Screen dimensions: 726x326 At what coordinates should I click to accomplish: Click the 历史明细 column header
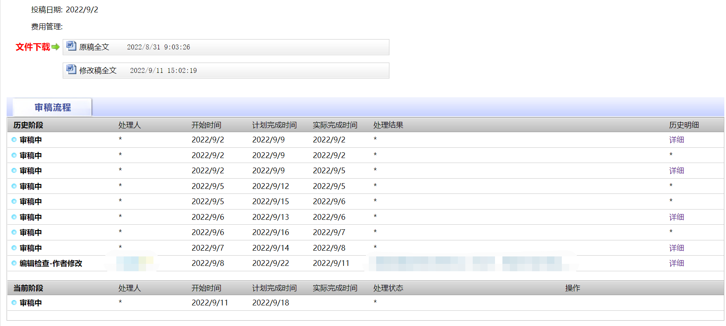684,125
